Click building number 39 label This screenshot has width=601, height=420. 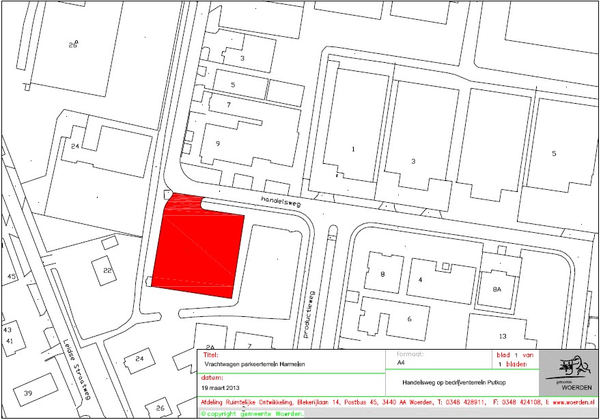27,393
